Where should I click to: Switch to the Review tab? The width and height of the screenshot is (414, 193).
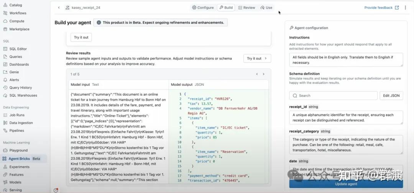[246, 8]
